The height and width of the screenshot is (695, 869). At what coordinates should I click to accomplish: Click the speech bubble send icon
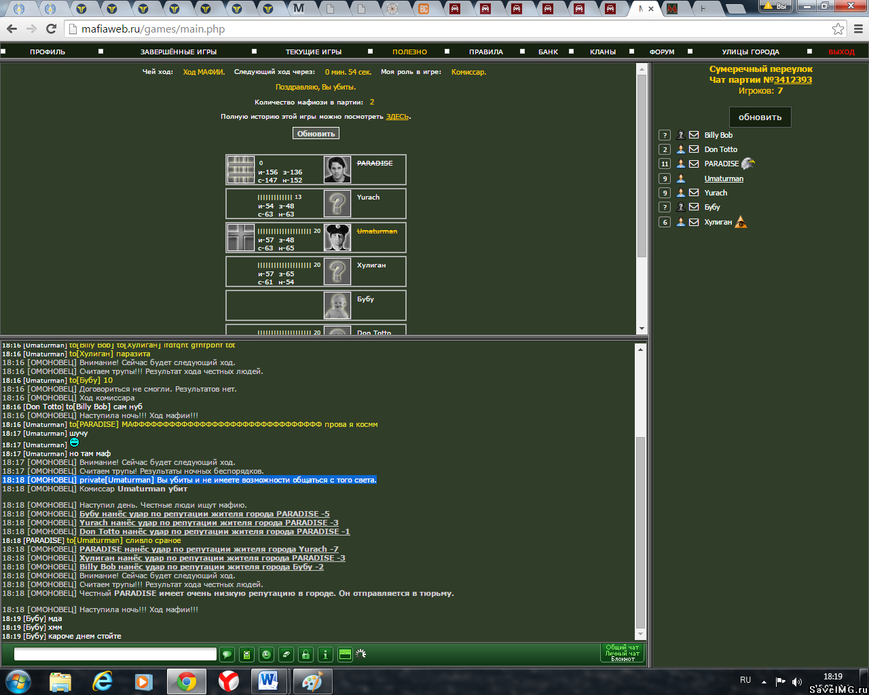(227, 654)
